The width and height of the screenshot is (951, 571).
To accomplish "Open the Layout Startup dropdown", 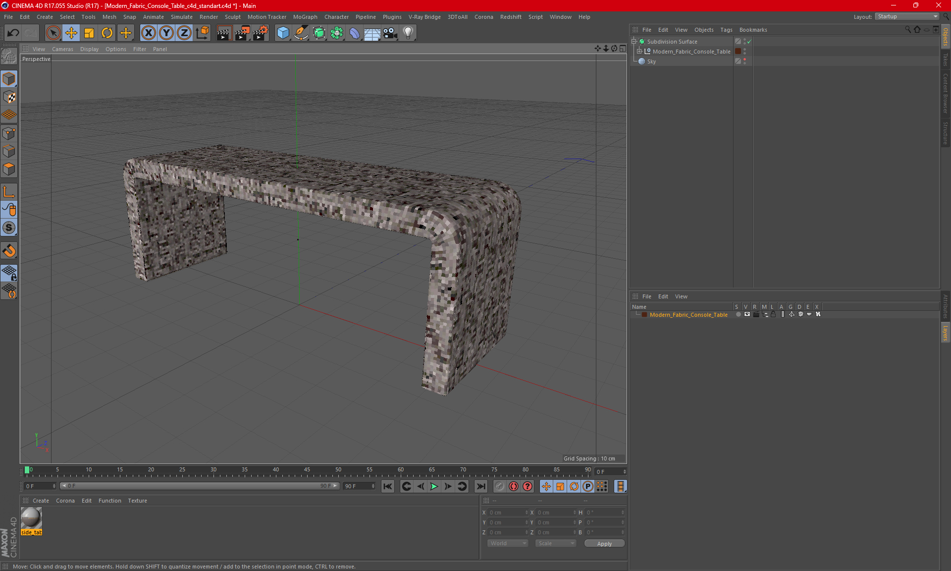I will tap(907, 16).
